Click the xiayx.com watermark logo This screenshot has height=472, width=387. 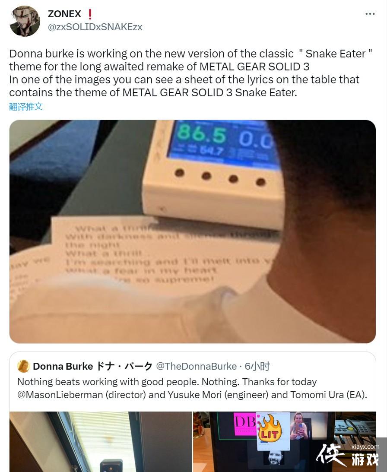348,455
